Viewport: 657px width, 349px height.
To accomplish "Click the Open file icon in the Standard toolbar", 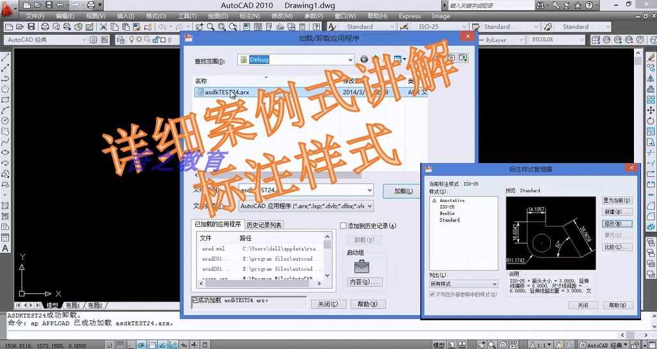I will click(x=19, y=27).
